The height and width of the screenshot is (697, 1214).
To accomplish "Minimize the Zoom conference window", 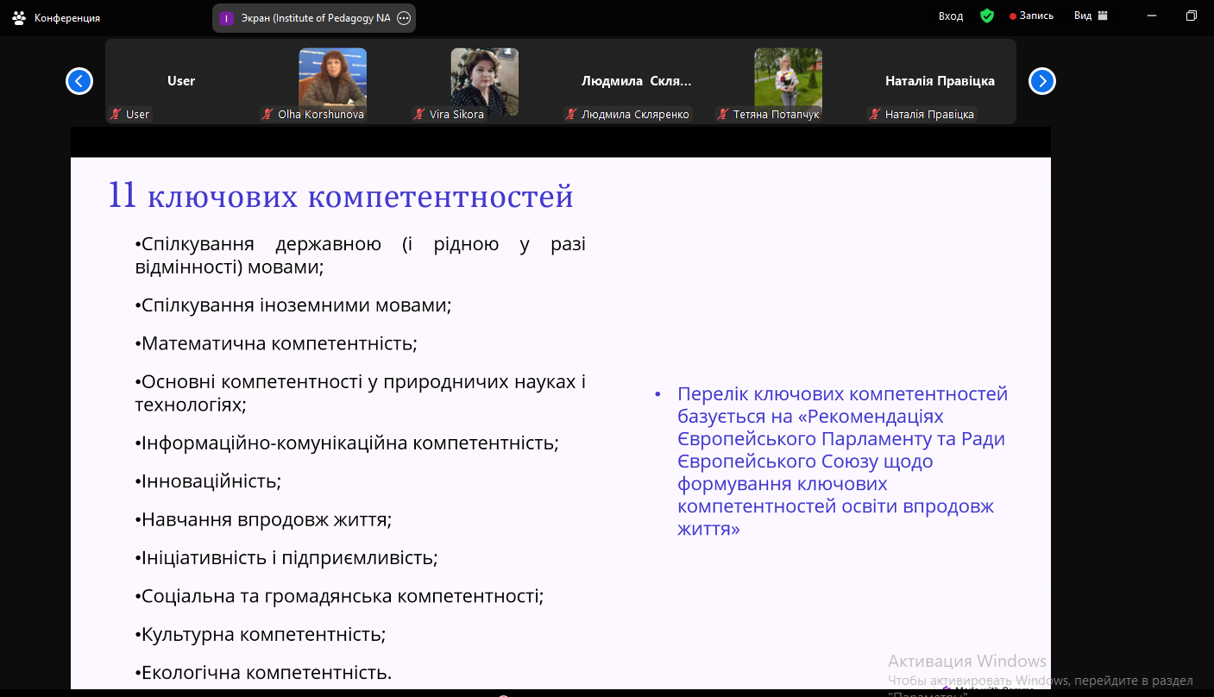I will click(x=1153, y=16).
